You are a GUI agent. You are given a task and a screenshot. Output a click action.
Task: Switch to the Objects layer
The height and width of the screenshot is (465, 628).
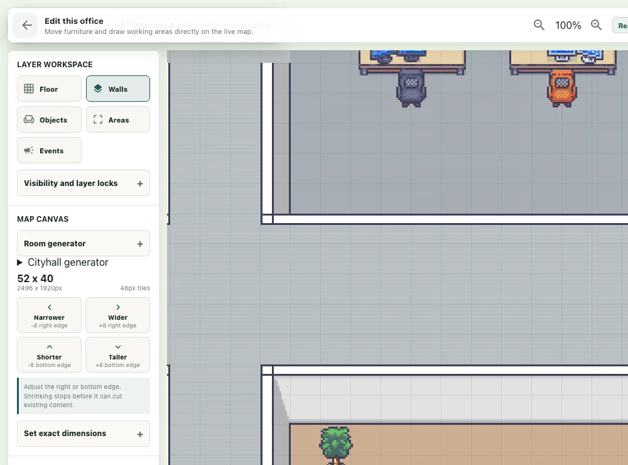click(49, 119)
